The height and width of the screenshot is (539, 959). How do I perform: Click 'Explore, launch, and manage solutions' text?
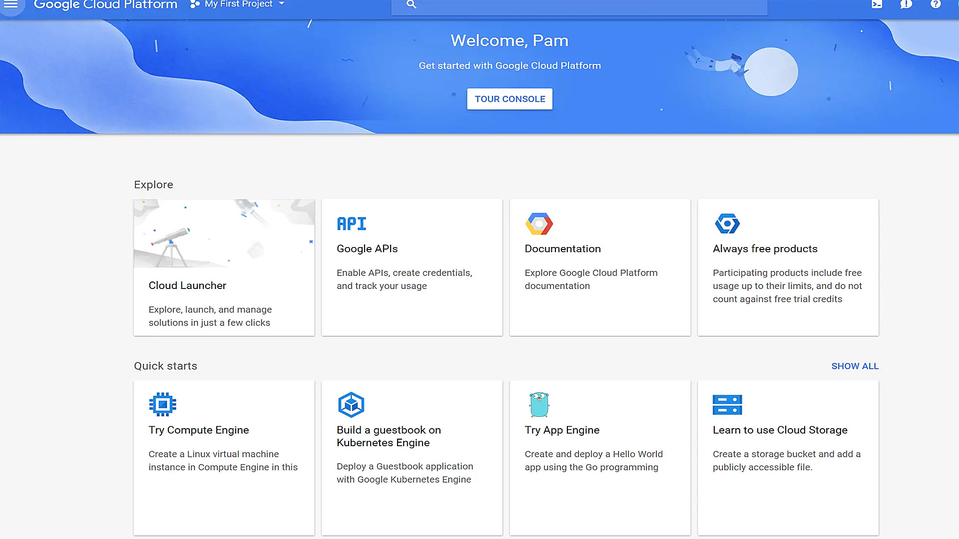(x=210, y=316)
